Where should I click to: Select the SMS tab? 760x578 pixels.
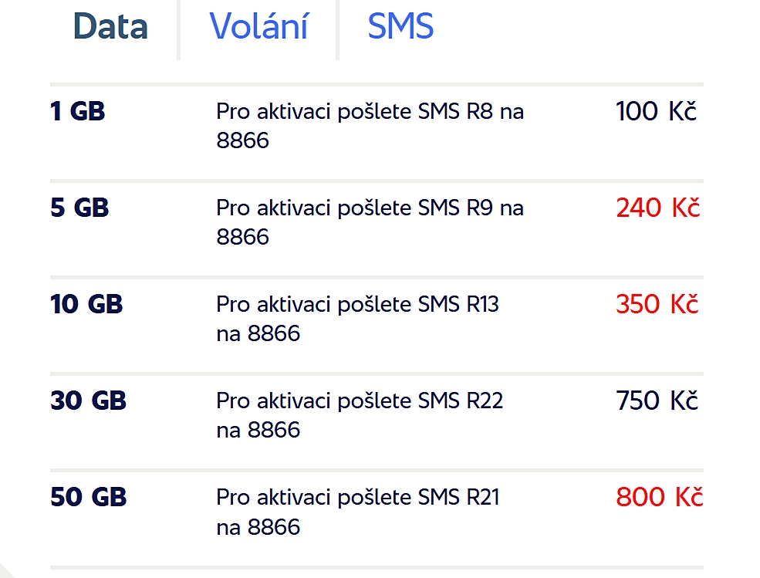click(400, 26)
